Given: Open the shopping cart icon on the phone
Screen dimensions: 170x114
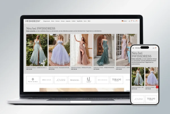Looking at the screenshot, I should coord(155,48).
